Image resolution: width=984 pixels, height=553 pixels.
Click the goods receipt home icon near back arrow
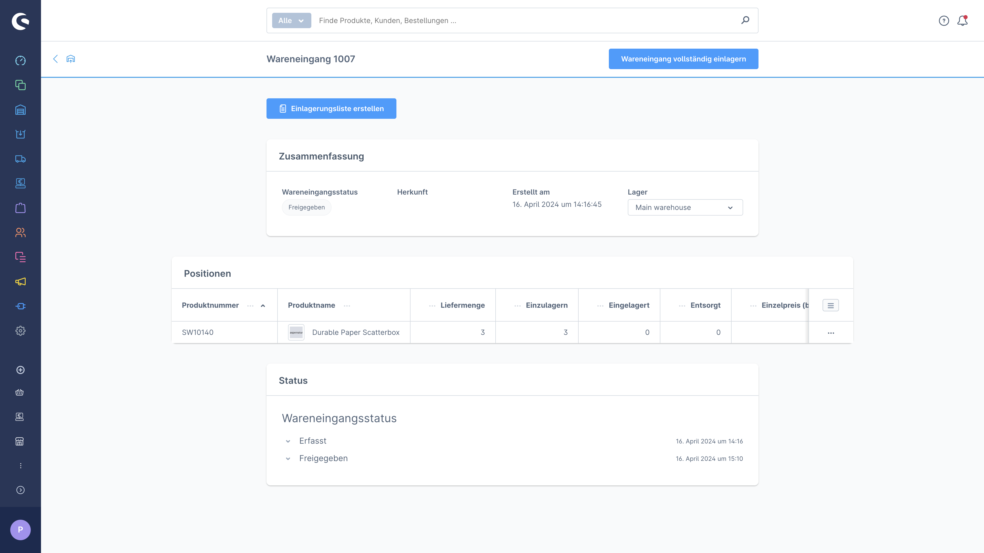(x=71, y=59)
